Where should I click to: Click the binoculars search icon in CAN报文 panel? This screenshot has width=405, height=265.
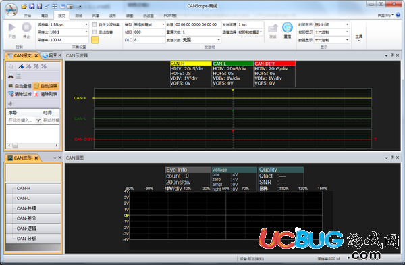(x=11, y=76)
